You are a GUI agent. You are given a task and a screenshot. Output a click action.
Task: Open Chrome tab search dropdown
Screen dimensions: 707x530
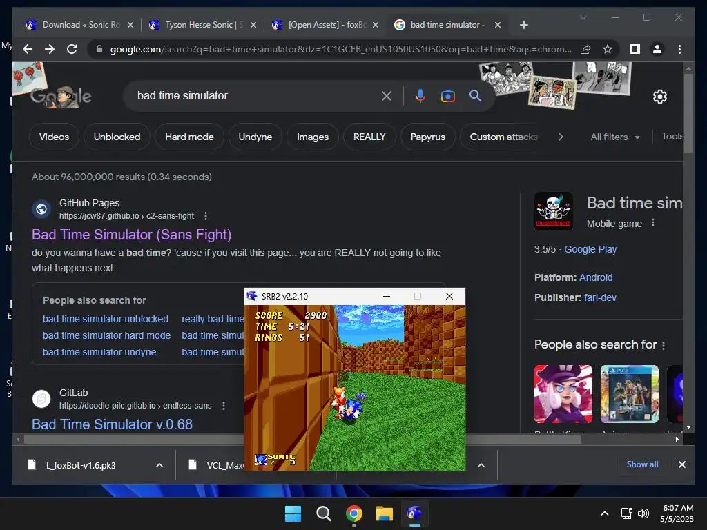point(583,17)
